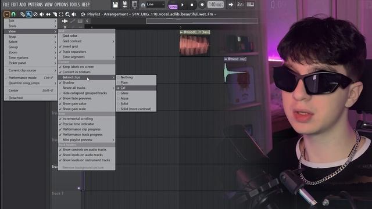
Task: Click the 3.2 countdown icon
Action: point(240,5)
